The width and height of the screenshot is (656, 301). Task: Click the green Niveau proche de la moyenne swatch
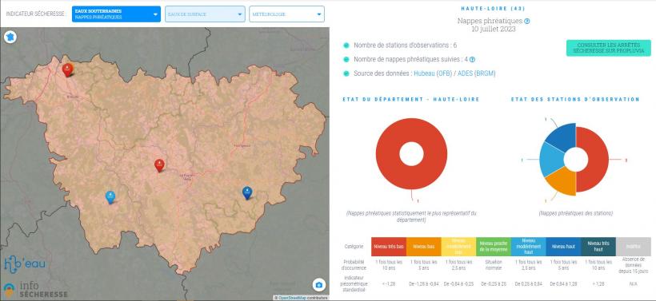coord(494,247)
